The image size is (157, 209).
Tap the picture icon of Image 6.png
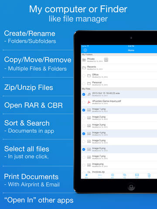pos(89,149)
